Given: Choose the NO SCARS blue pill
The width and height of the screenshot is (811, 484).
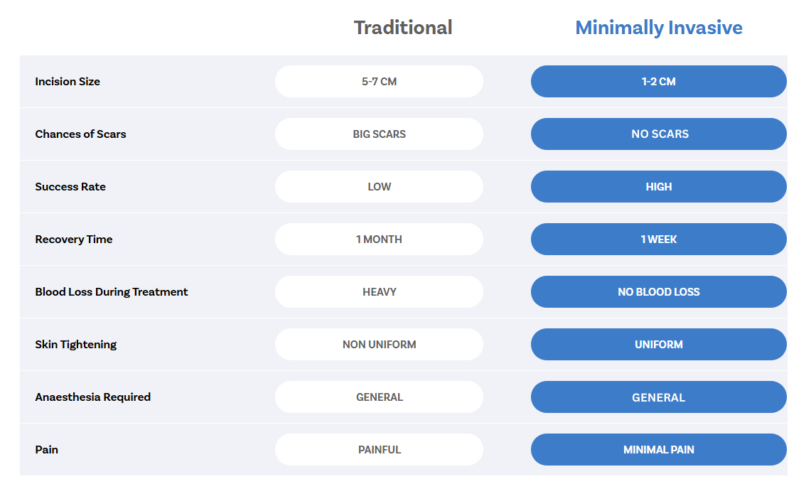Looking at the screenshot, I should point(658,134).
